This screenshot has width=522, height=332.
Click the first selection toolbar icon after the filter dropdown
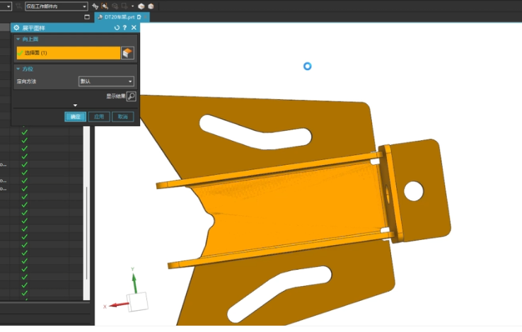95,6
